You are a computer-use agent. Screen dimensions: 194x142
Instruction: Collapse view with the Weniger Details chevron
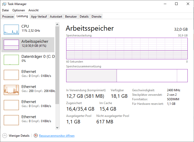5,136
